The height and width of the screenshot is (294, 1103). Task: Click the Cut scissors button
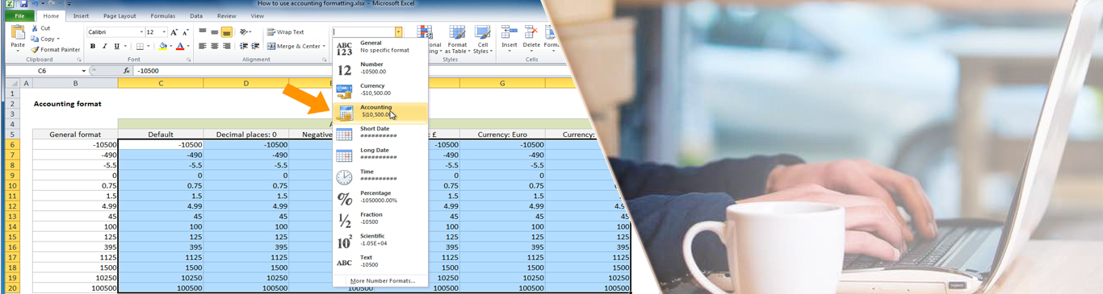pyautogui.click(x=40, y=28)
